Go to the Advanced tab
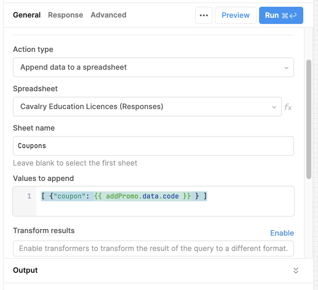Image resolution: width=318 pixels, height=290 pixels. tap(108, 15)
